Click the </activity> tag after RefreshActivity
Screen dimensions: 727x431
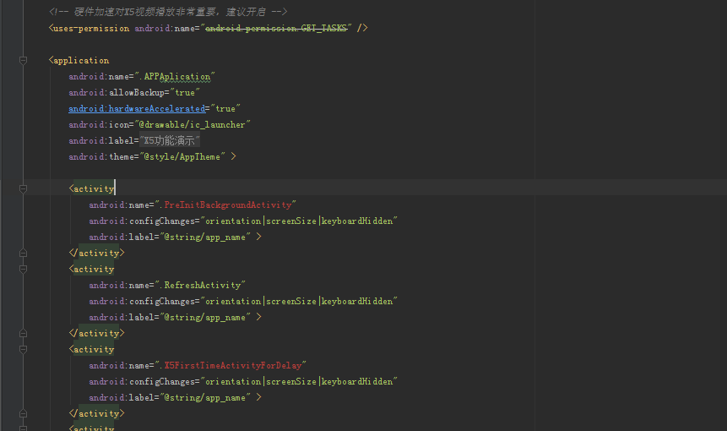(96, 333)
